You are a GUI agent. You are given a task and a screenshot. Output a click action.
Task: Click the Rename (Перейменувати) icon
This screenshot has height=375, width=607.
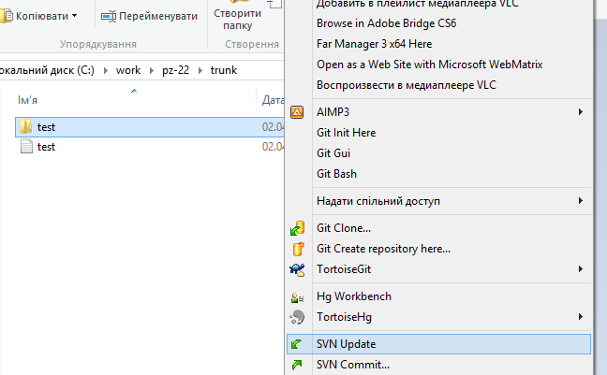[x=109, y=16]
